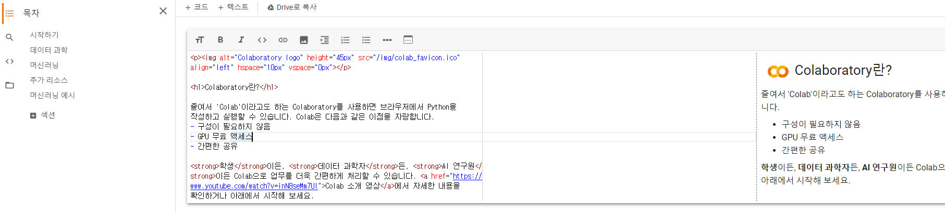Toggle heading text size formatting
The image size is (945, 213).
200,39
